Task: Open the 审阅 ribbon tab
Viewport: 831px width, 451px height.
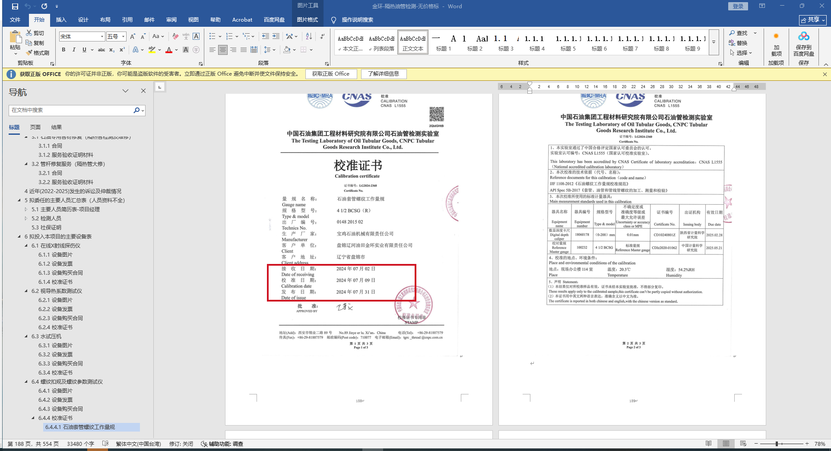Action: coord(171,20)
